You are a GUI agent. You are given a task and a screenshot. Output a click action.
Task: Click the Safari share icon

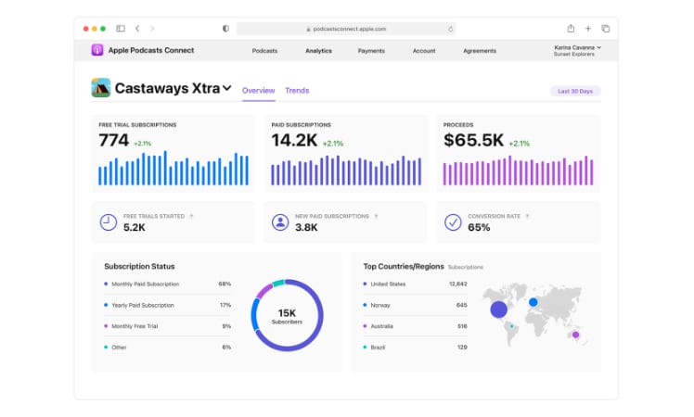(571, 29)
